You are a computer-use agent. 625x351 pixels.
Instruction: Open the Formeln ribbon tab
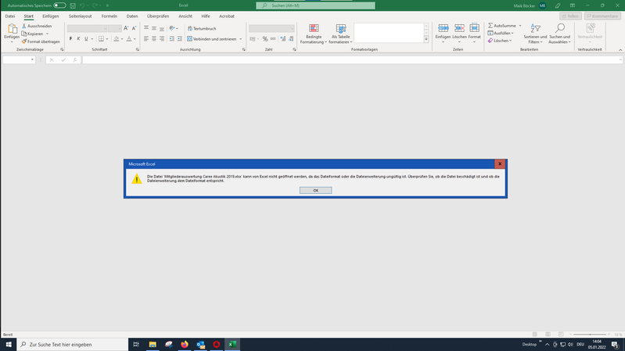110,16
